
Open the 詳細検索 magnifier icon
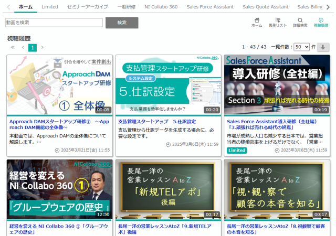pos(300,23)
